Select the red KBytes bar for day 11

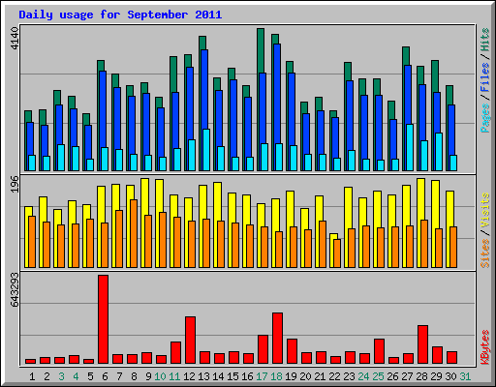(176, 353)
